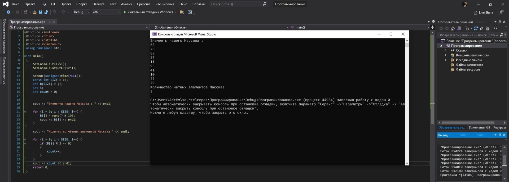Click the Home icon in Solution Explorer
Image resolution: width=509 pixels, height=182 pixels.
(453, 29)
